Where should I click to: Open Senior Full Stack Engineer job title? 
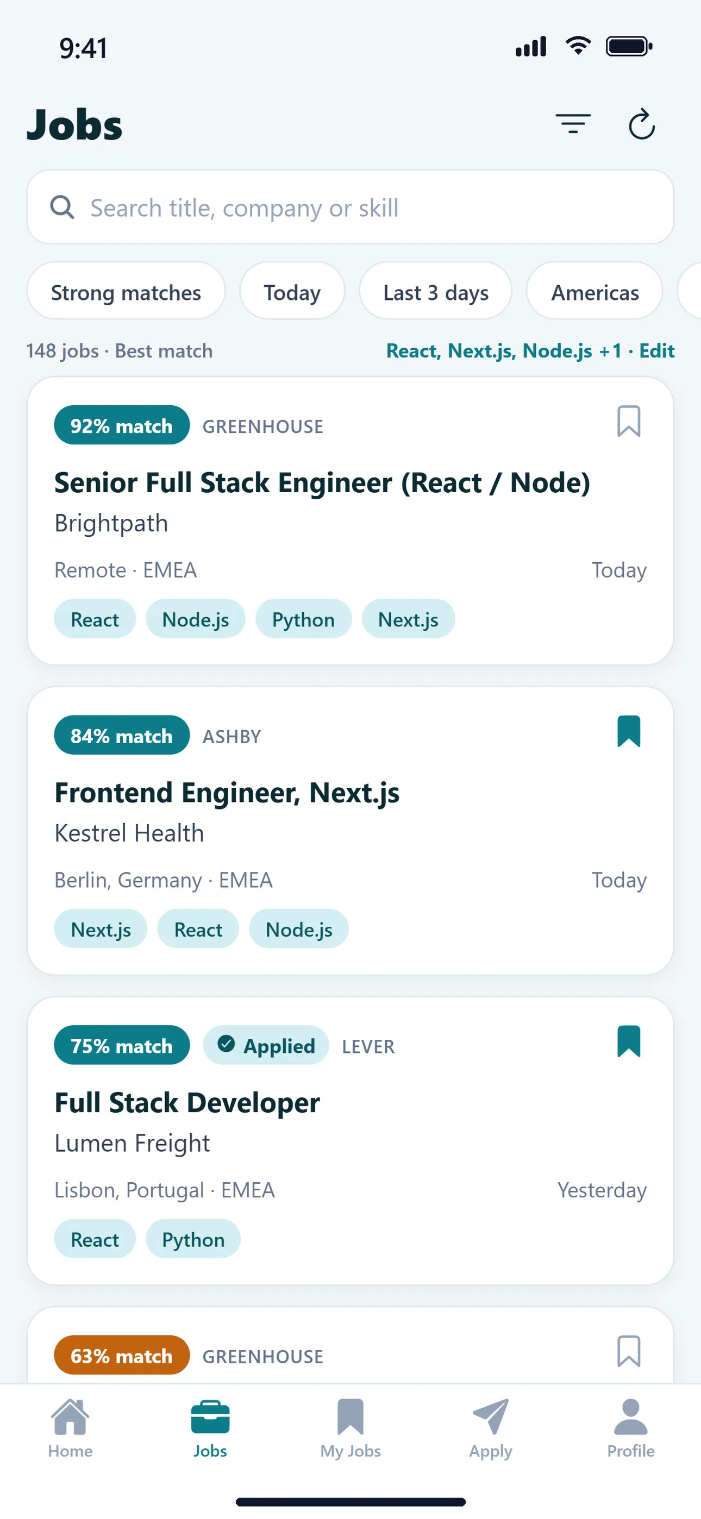tap(322, 483)
